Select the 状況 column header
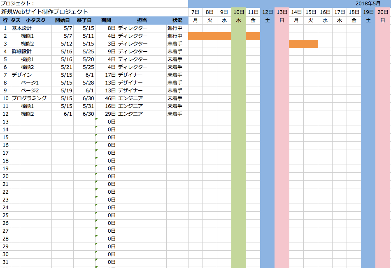391x268 pixels. 177,20
